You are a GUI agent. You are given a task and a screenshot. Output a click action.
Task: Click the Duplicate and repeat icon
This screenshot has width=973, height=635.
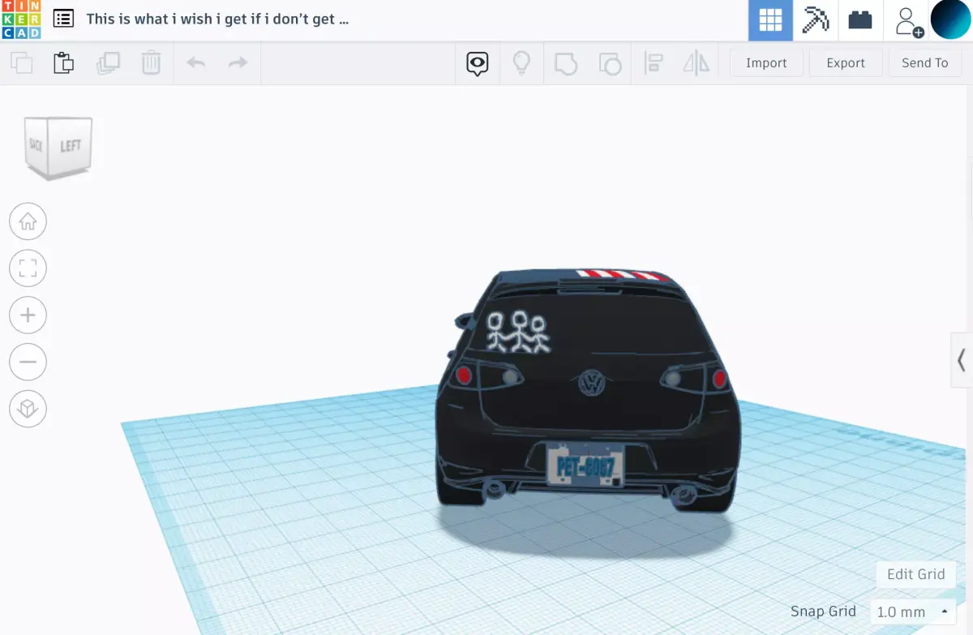click(108, 63)
